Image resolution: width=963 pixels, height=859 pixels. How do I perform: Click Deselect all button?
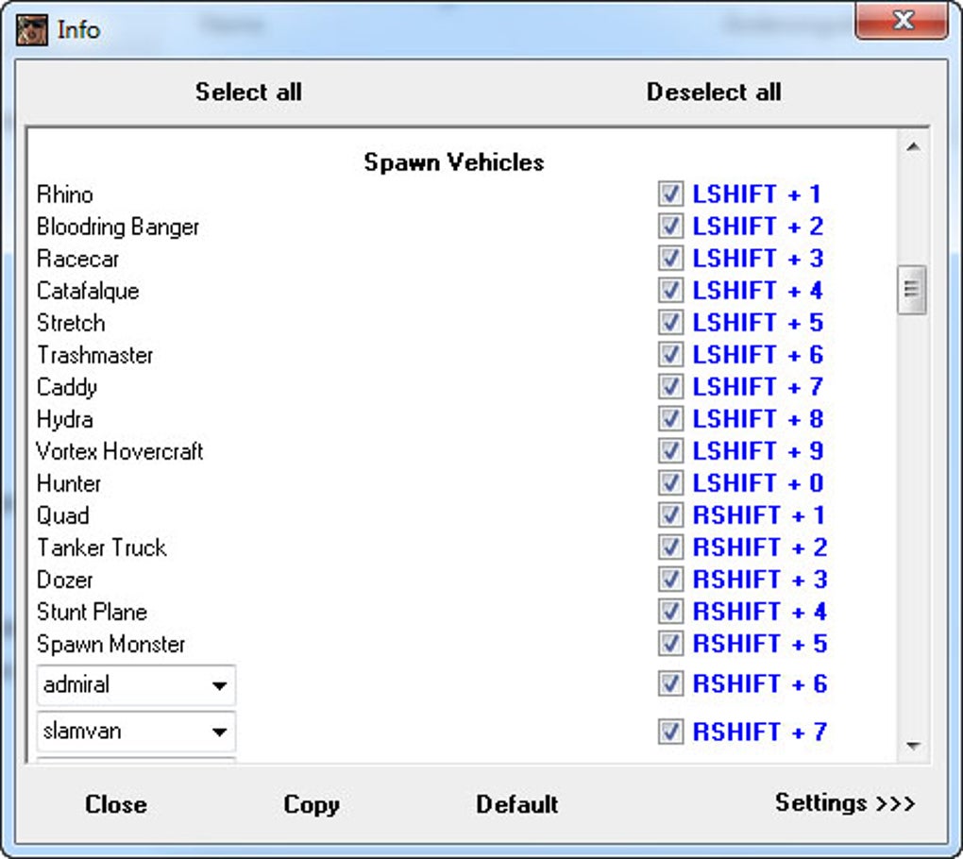[x=714, y=93]
